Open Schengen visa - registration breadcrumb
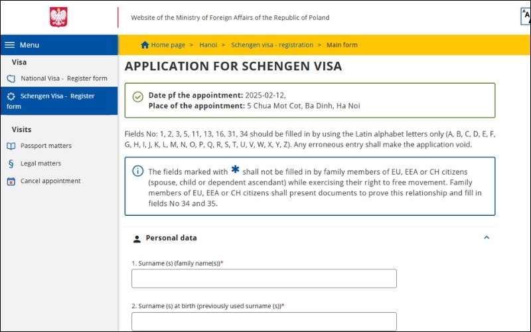The image size is (531, 332). tap(272, 45)
